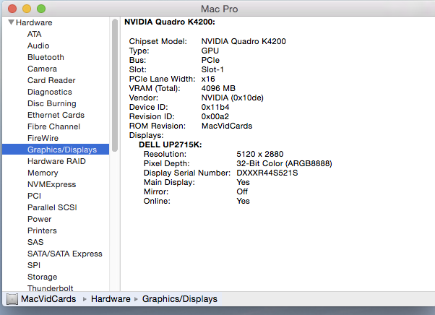
Task: Click the Pixel Depth value 32-Bit Color
Action: [285, 163]
